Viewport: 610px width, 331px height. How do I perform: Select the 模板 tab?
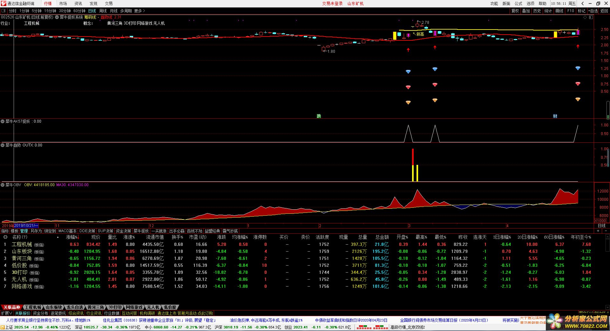[x=15, y=231]
